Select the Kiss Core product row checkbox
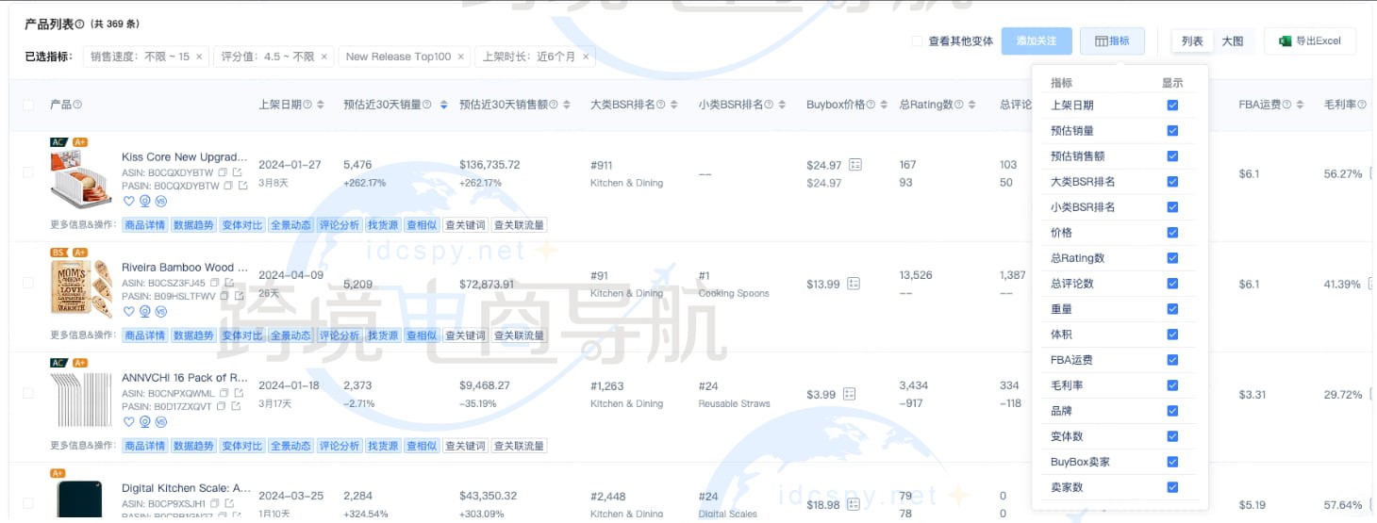Viewport: 1377px width, 523px height. coord(28,172)
